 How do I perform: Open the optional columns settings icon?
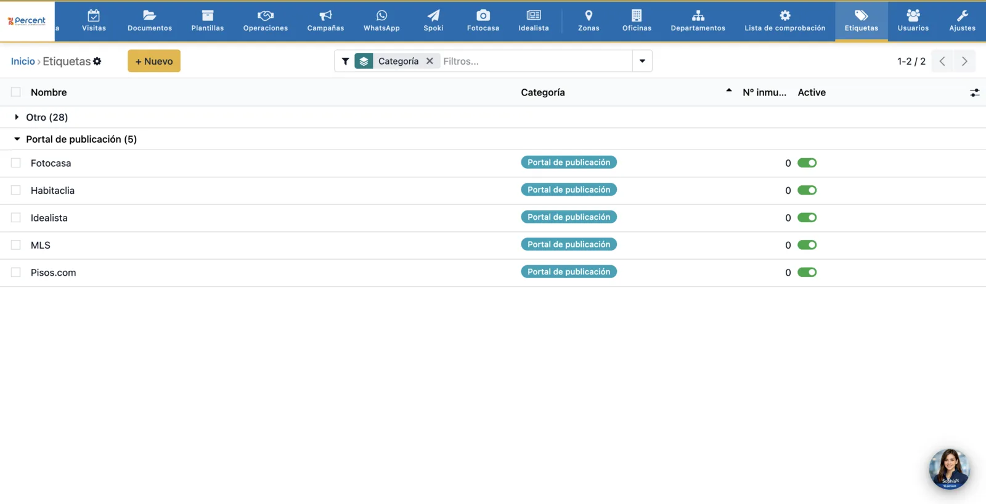[x=974, y=93]
